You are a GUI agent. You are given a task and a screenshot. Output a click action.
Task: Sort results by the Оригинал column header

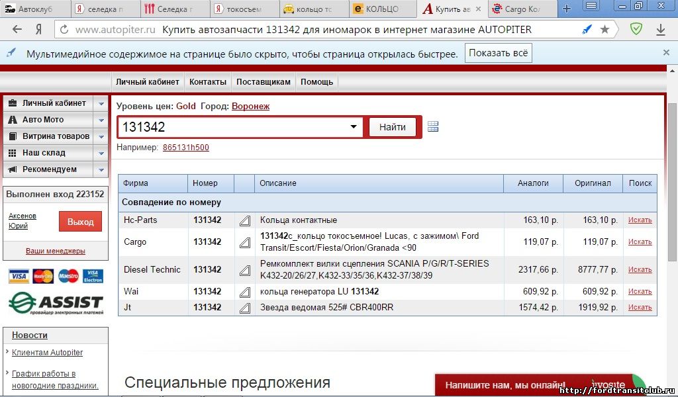point(593,183)
